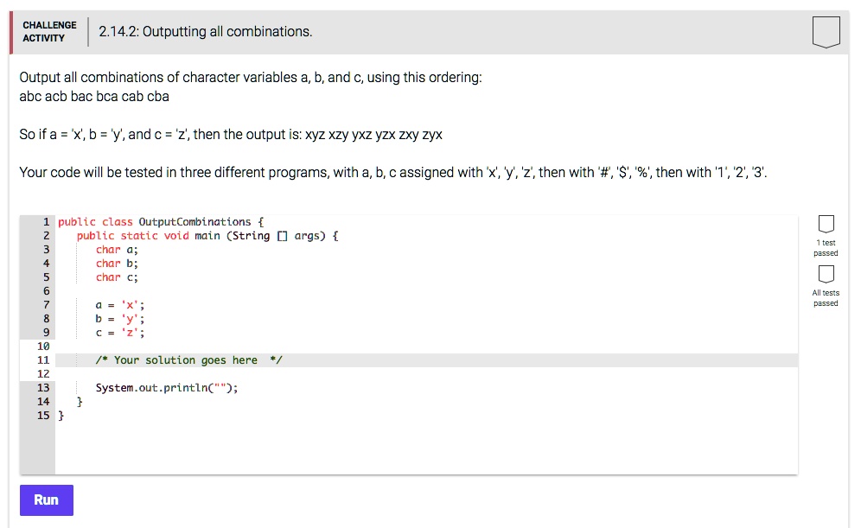
Task: Click the line assigning 'x' to a
Action: [120, 305]
